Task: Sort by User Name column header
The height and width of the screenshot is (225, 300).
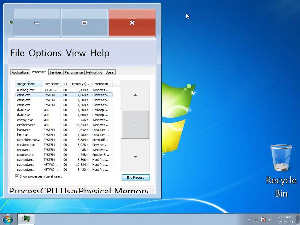Action: tap(51, 84)
